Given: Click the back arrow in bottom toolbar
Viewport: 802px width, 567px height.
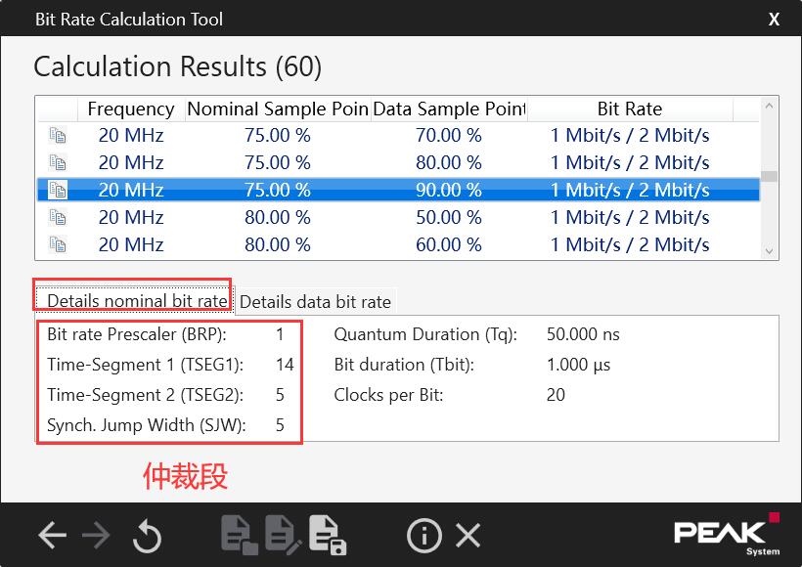Looking at the screenshot, I should pos(52,535).
